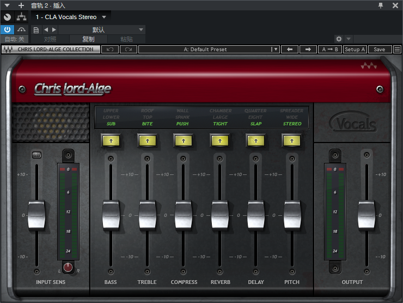This screenshot has width=403, height=303.
Task: Open the Waves hamburger menu
Action: pos(397,50)
